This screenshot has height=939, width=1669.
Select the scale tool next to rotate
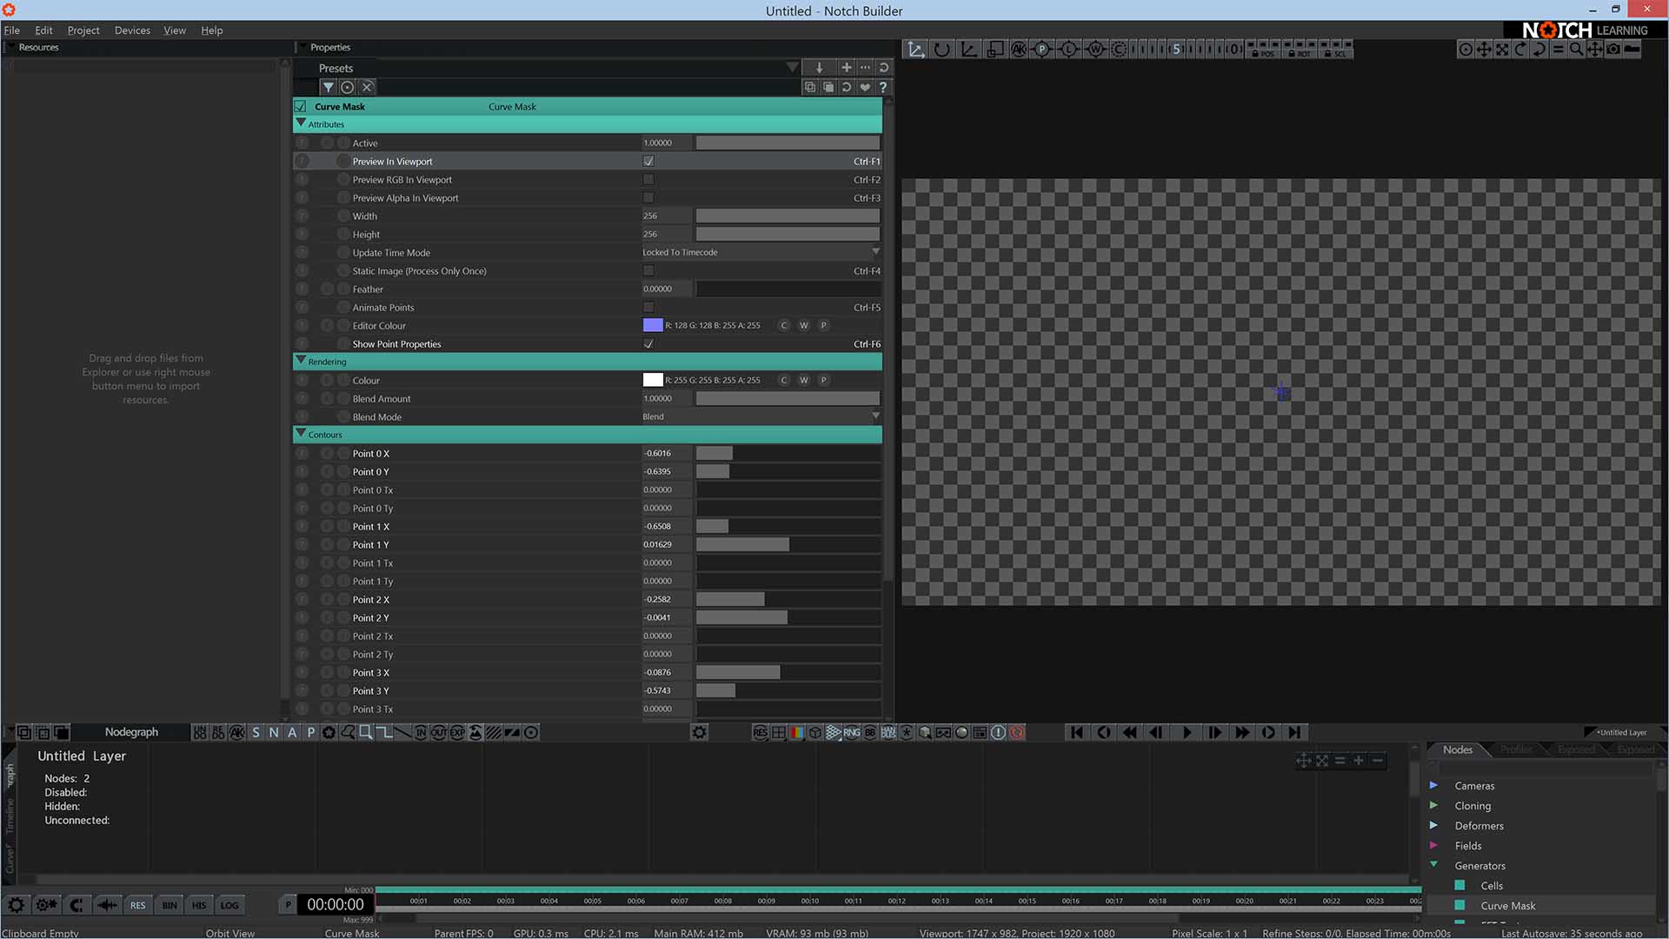(968, 50)
